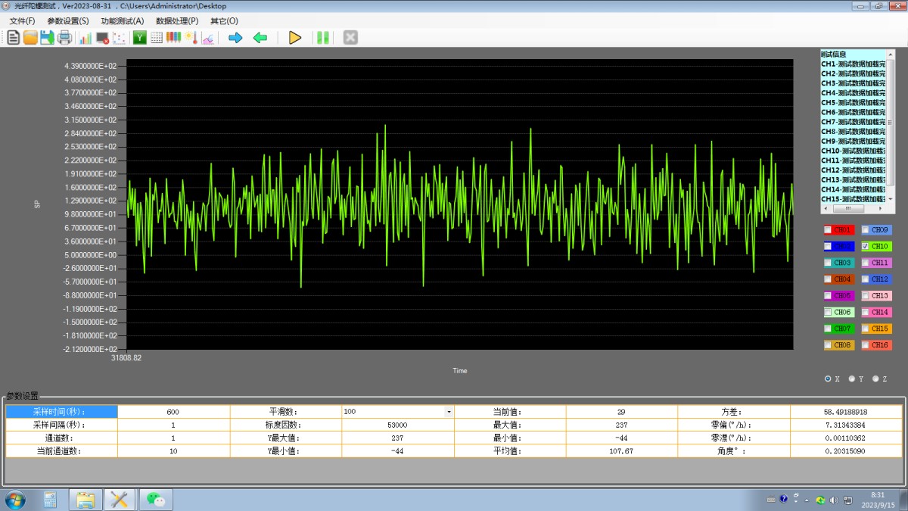Screen dimensions: 908x511
Task: Click the new document toolbar icon
Action: click(x=14, y=37)
